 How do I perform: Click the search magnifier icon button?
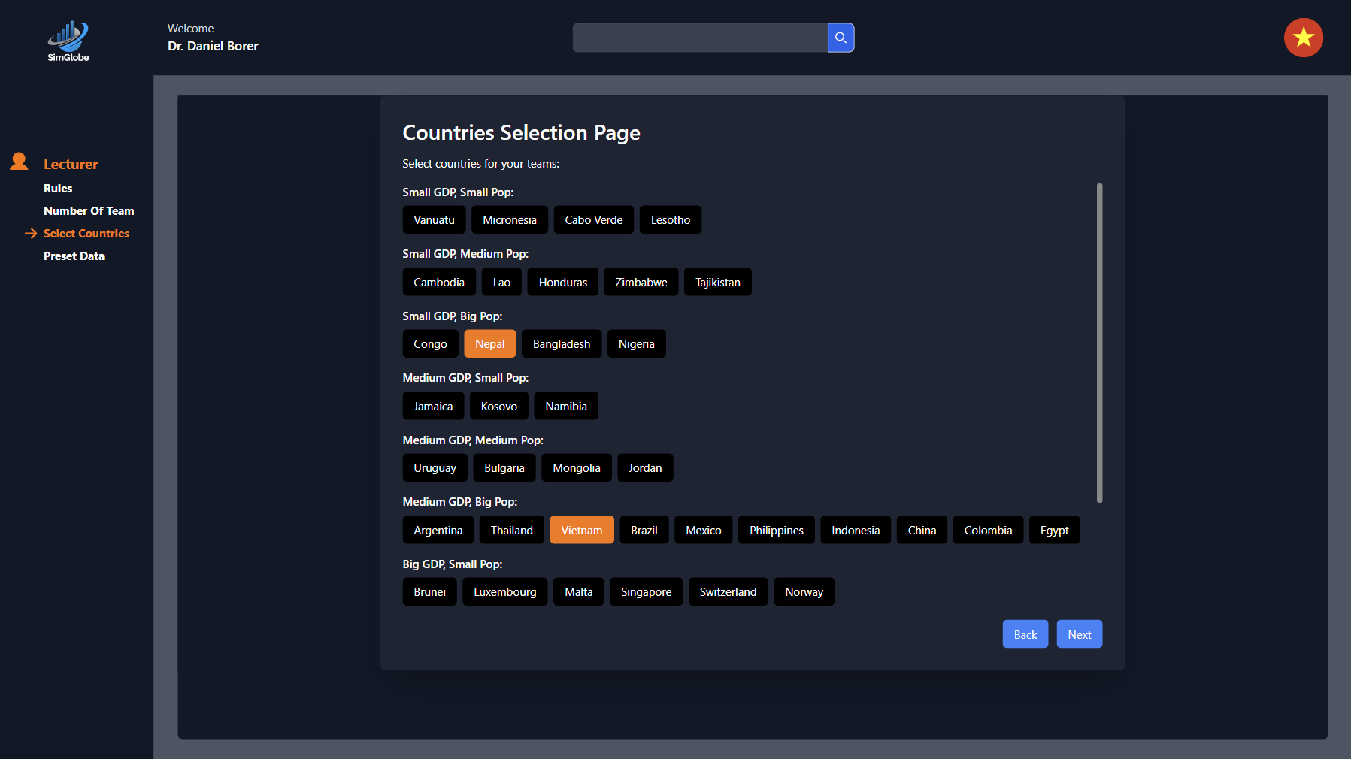click(841, 38)
